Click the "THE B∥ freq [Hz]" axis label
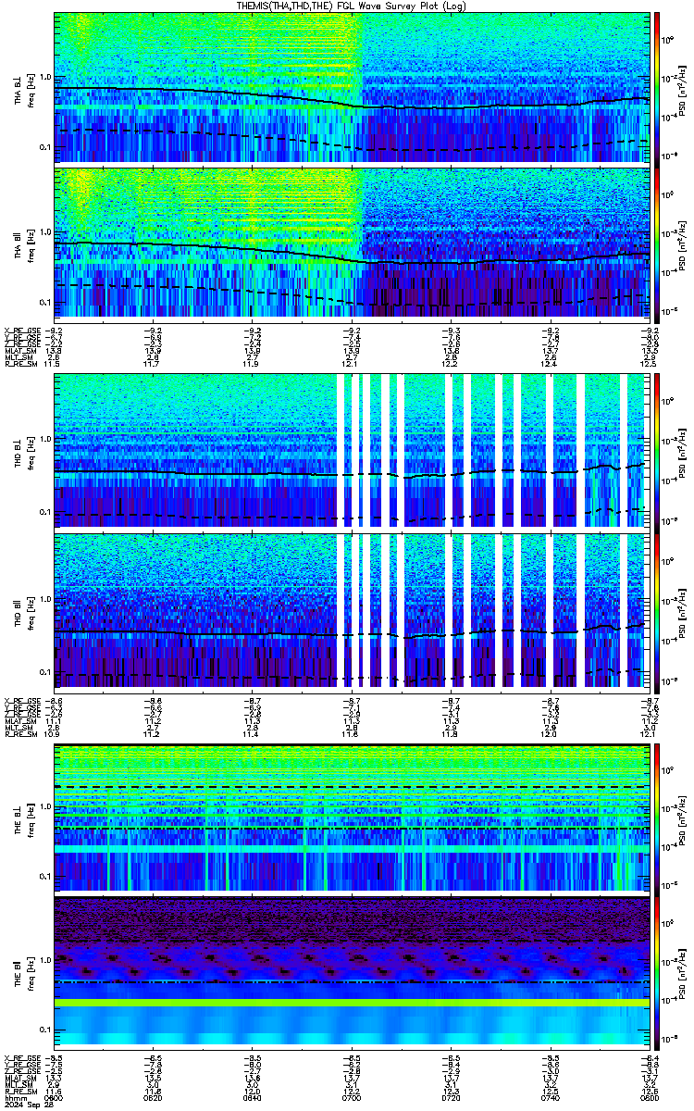694x1111 pixels. [23, 972]
